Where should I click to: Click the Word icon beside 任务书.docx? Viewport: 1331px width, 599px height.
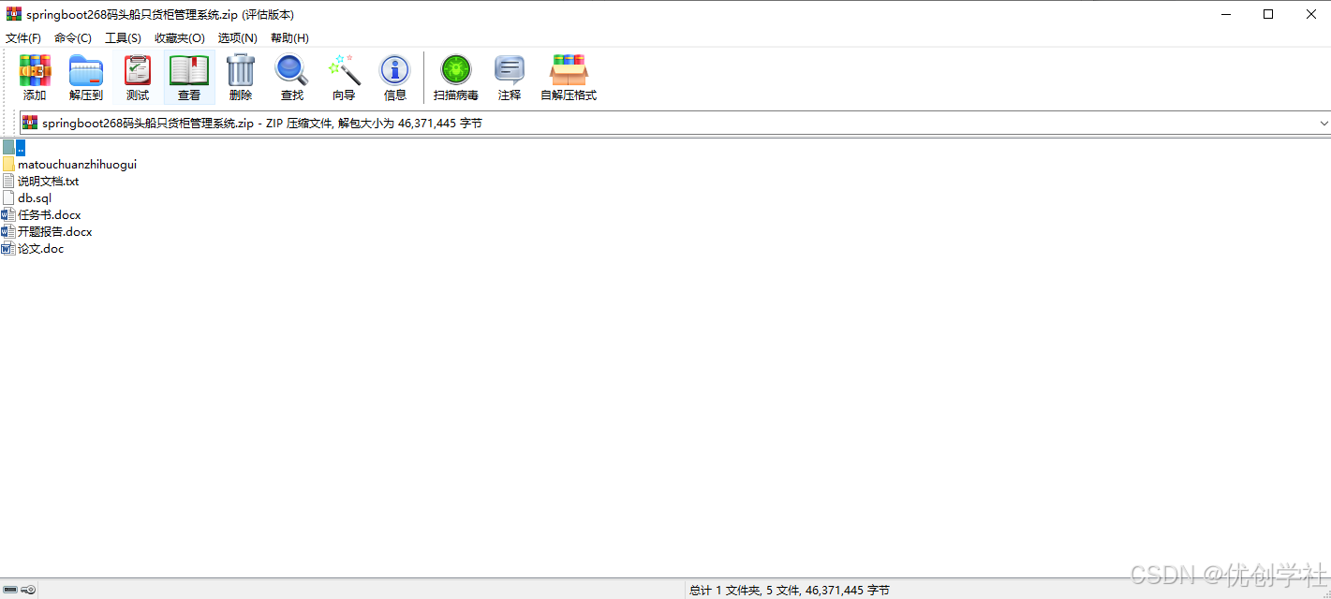pyautogui.click(x=8, y=214)
